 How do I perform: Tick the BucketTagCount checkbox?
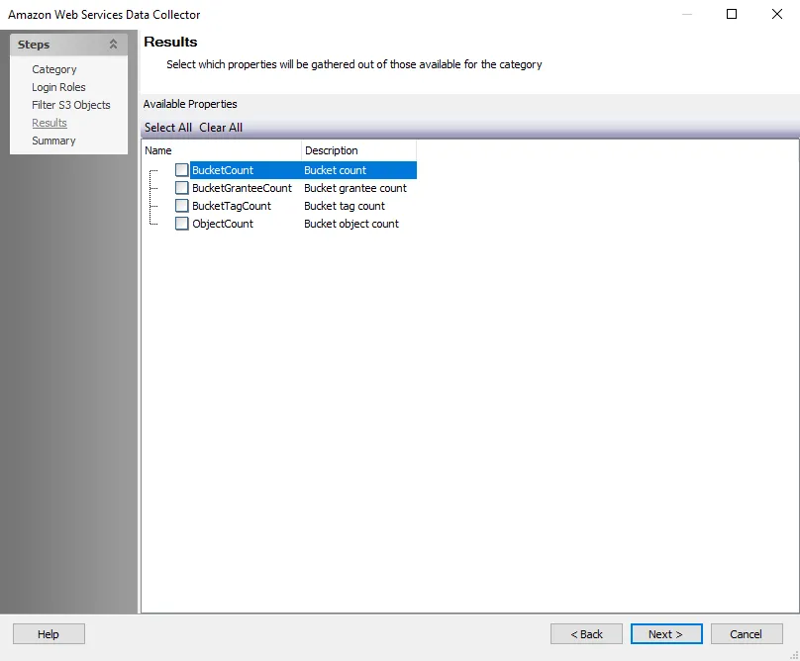pyautogui.click(x=181, y=206)
